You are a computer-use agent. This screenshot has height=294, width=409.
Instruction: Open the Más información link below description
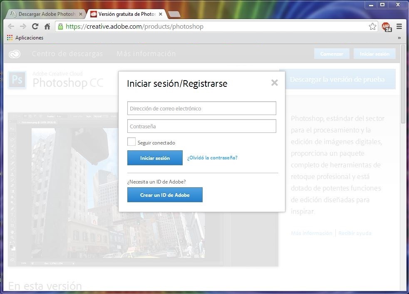click(312, 233)
